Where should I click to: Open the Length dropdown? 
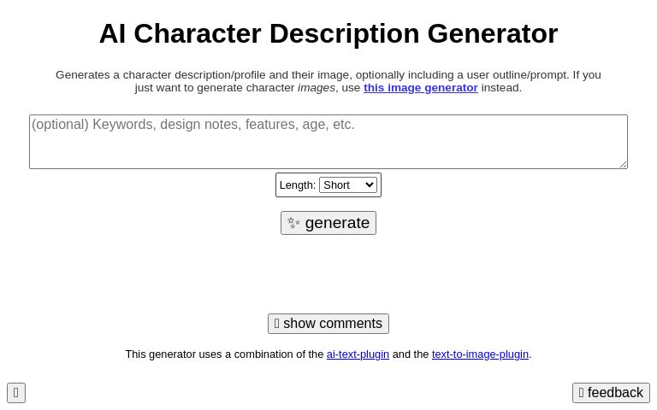(x=348, y=185)
